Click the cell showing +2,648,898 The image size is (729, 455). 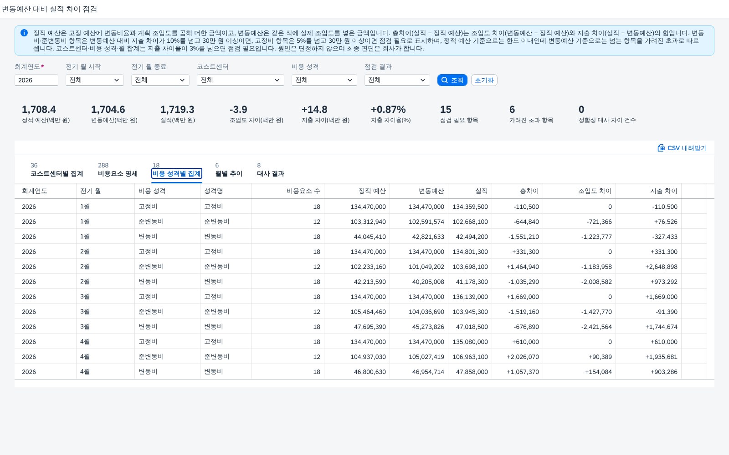[649, 267]
